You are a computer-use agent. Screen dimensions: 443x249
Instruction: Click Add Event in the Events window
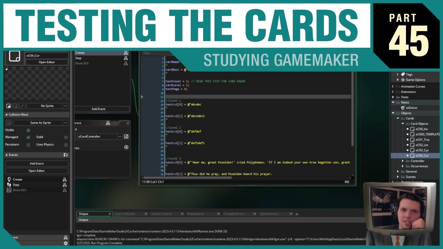(99, 109)
